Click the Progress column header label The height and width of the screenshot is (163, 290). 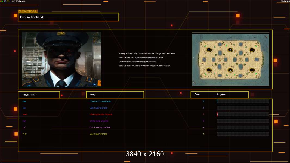[221, 94]
